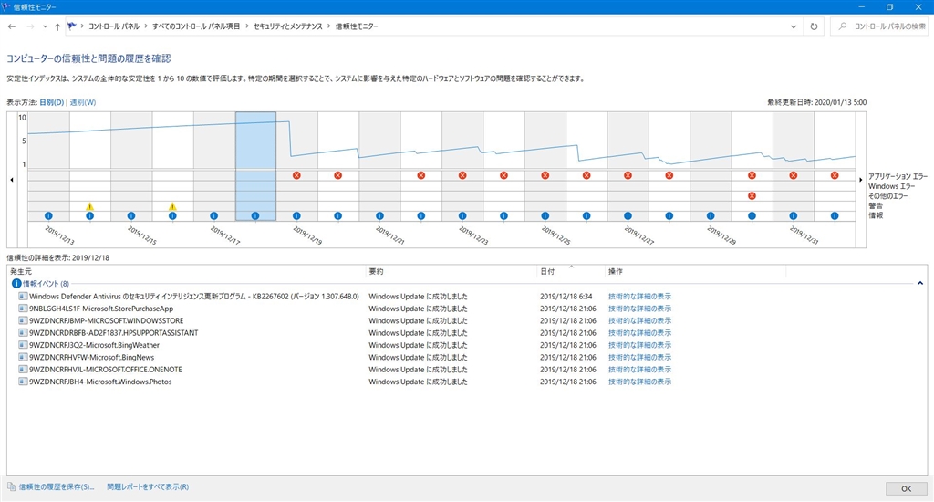
Task: Click the yellow warning icon for 2019/12/14
Action: 90,206
